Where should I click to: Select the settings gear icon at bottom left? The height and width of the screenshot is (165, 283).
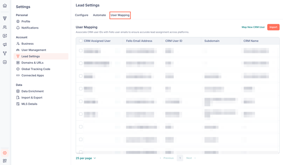click(5, 153)
